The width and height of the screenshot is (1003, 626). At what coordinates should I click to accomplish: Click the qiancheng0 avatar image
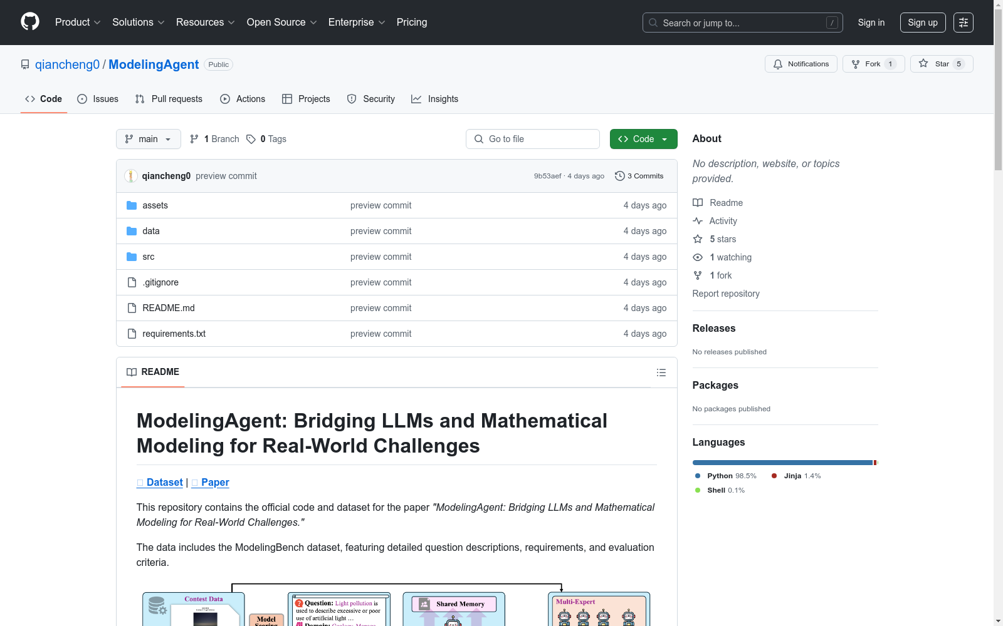coord(130,176)
